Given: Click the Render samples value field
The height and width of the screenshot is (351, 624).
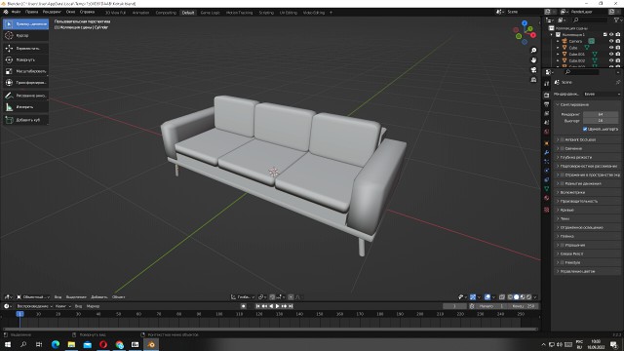Looking at the screenshot, I should tap(601, 114).
